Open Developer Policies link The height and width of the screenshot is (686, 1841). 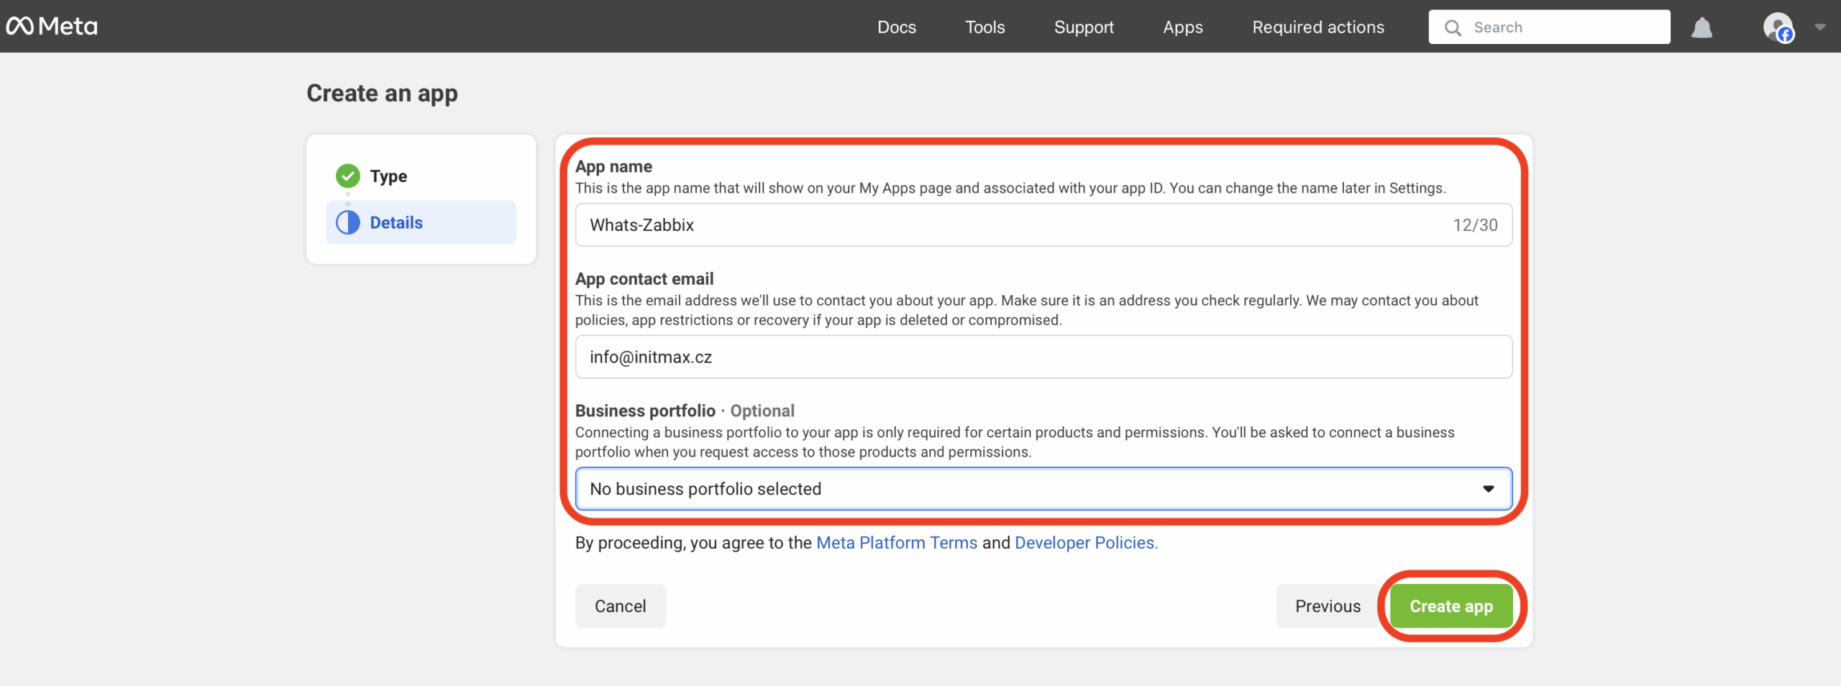coord(1086,543)
